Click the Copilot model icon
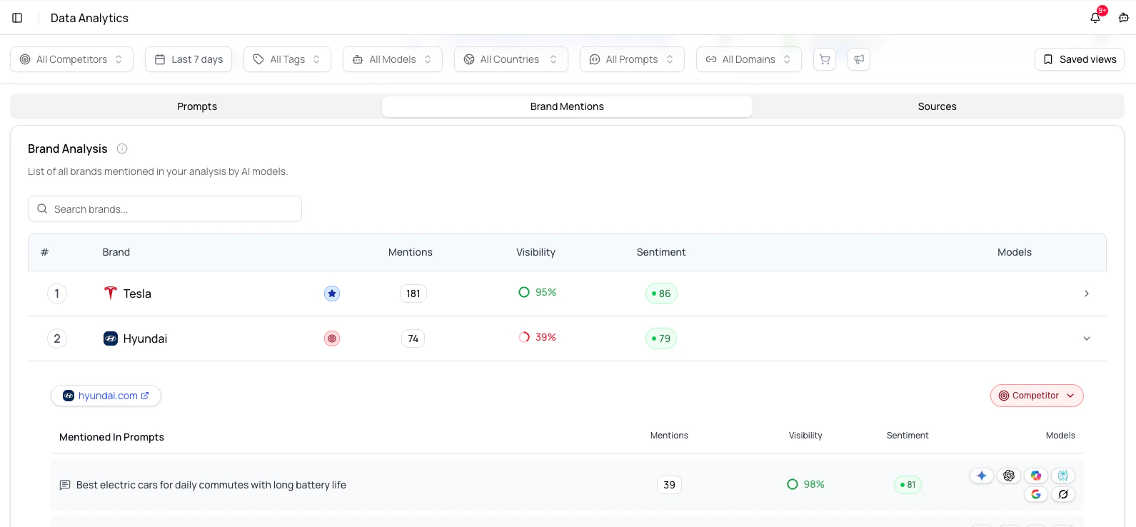Screen dimensions: 1136x527 click(x=1036, y=476)
